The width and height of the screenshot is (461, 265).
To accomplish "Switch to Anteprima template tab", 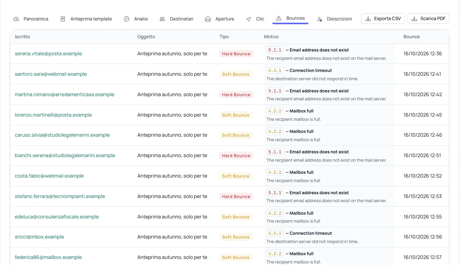I will pos(86,19).
